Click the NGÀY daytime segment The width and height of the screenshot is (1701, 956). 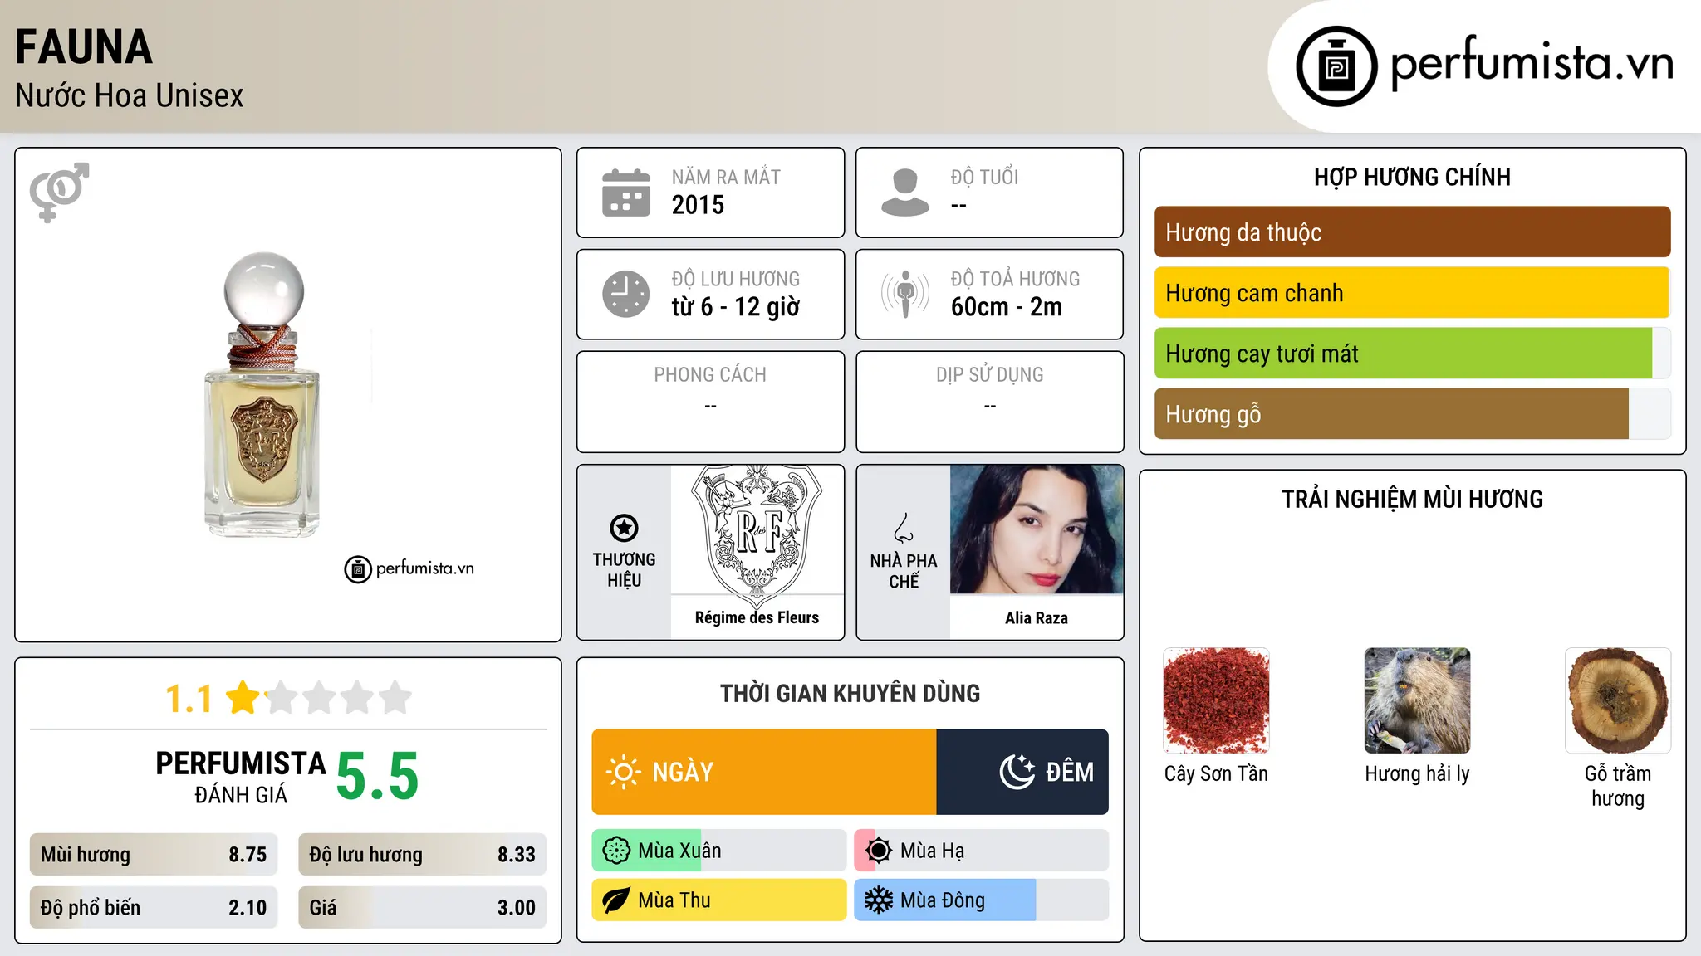click(x=764, y=772)
